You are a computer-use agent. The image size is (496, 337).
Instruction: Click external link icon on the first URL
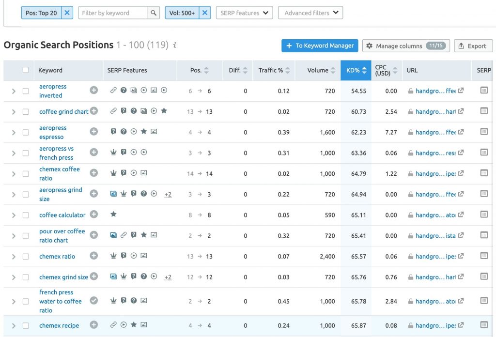point(460,90)
